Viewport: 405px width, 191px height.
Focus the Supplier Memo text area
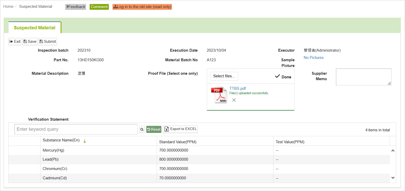(363, 77)
